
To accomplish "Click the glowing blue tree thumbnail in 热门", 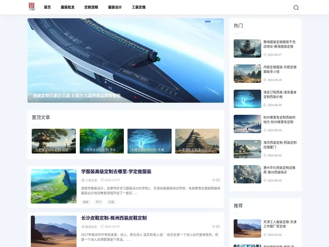I will coord(247,99).
